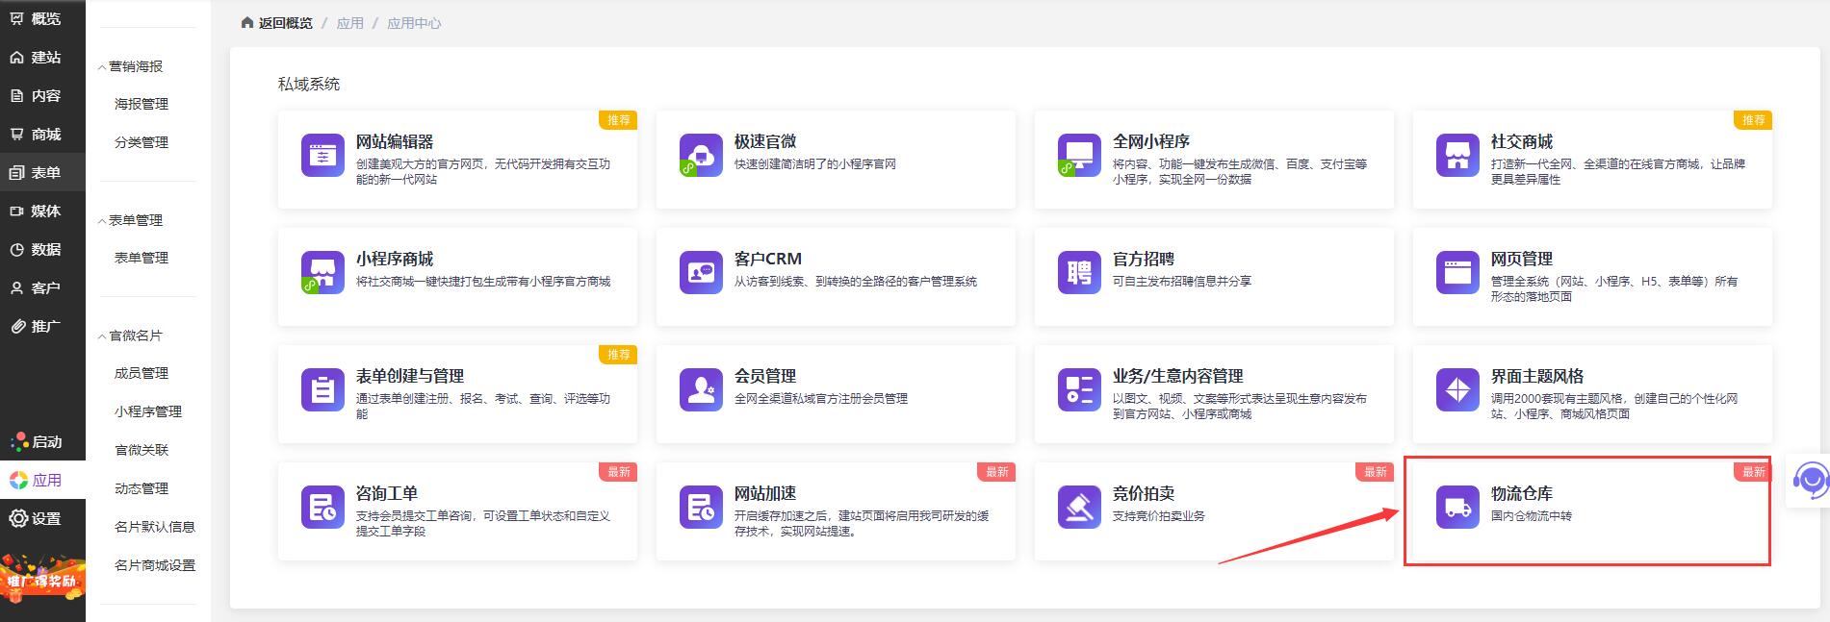This screenshot has width=1830, height=622.
Task: Open 内容 in the main sidebar
Action: pyautogui.click(x=42, y=96)
